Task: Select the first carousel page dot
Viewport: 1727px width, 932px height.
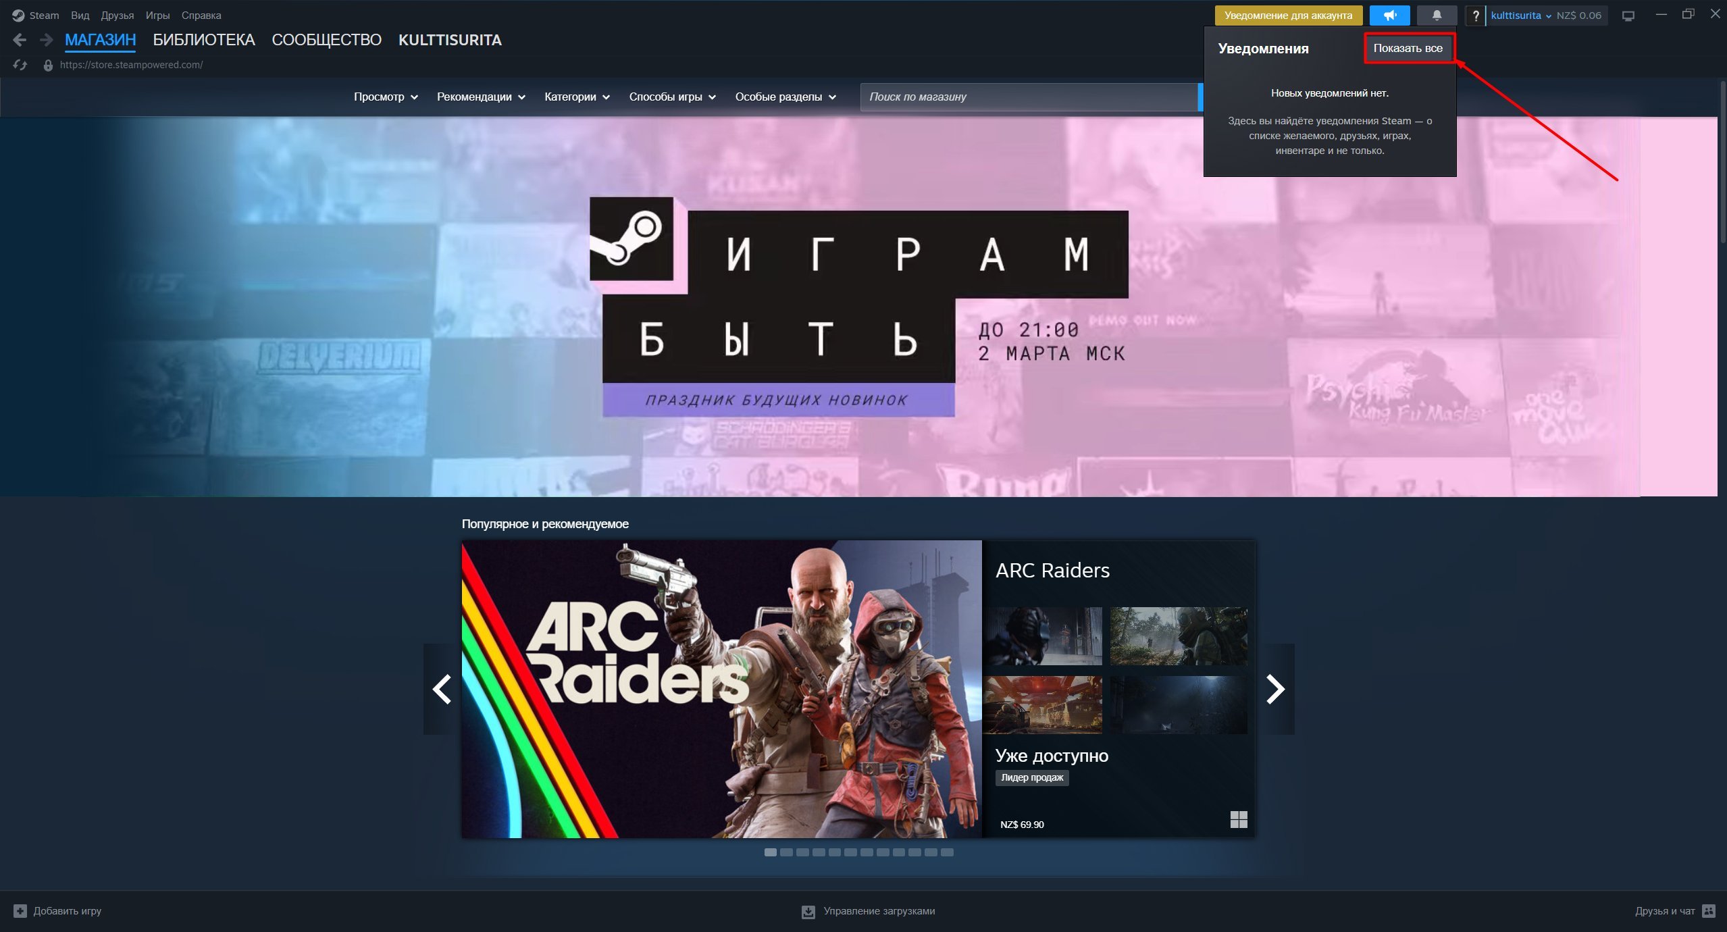Action: point(770,852)
